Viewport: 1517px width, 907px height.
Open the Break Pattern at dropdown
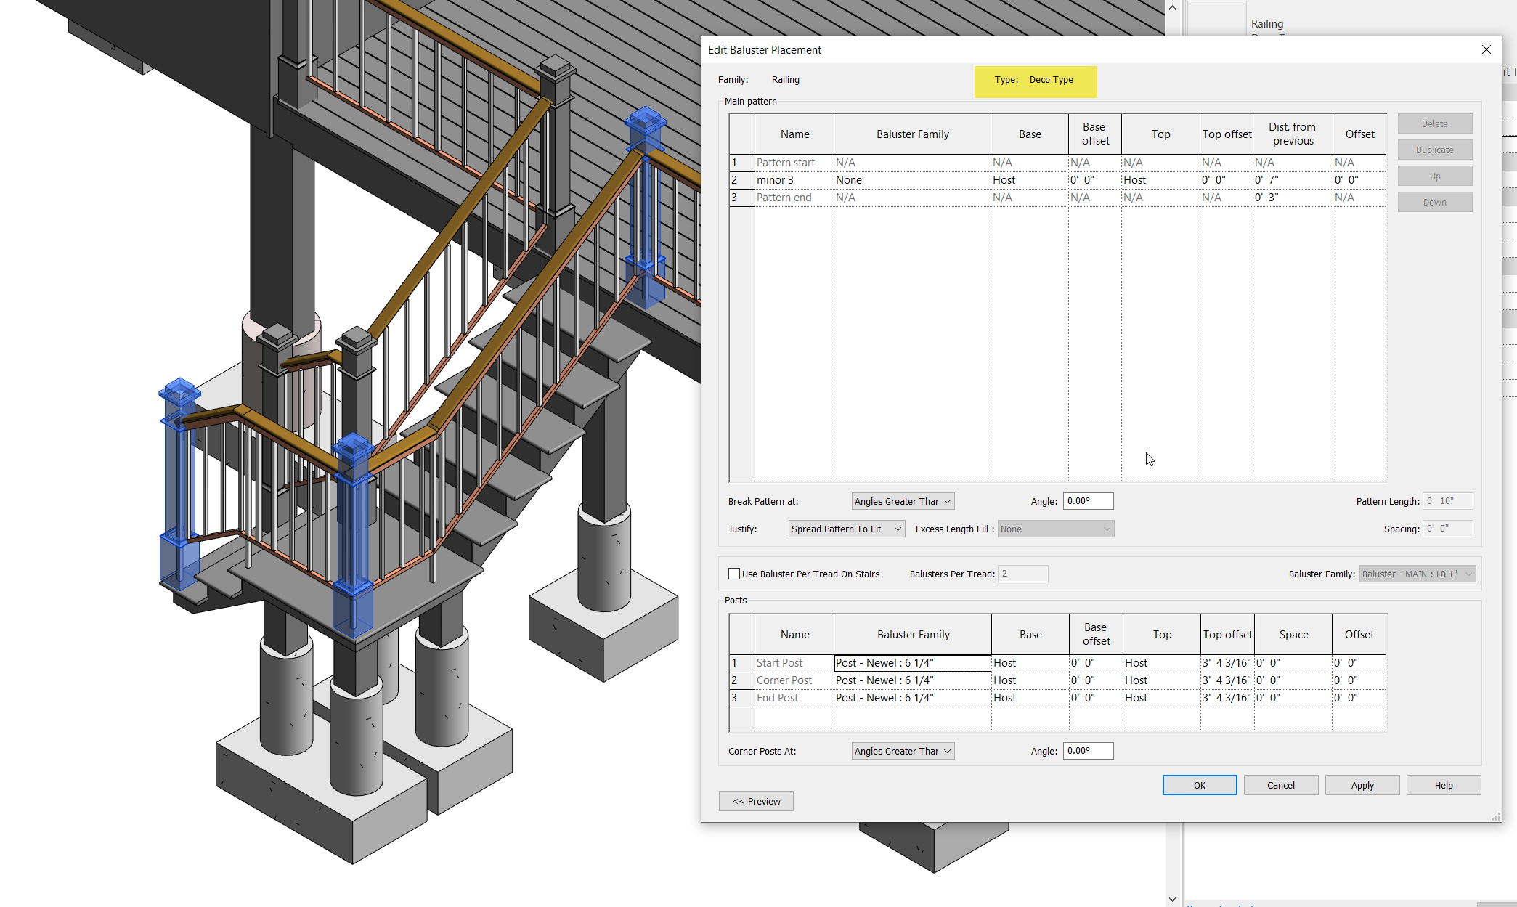[902, 501]
